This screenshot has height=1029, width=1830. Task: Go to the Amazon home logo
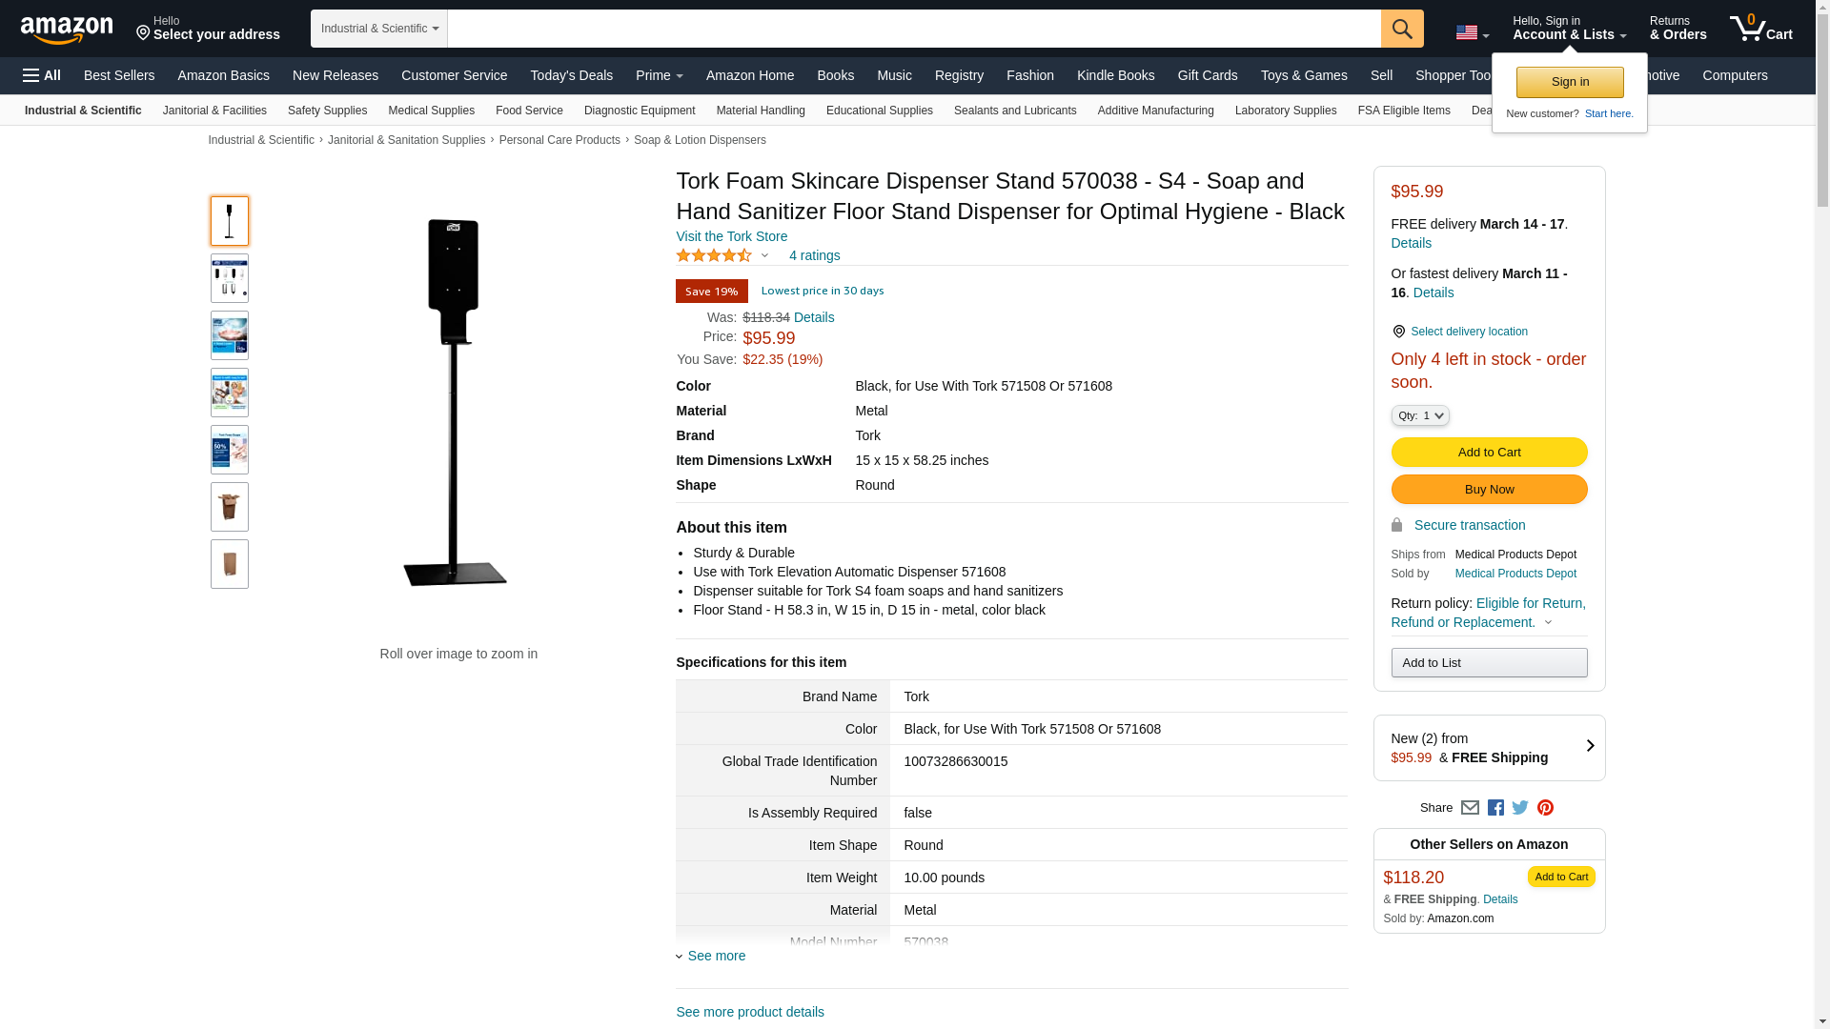click(x=67, y=30)
